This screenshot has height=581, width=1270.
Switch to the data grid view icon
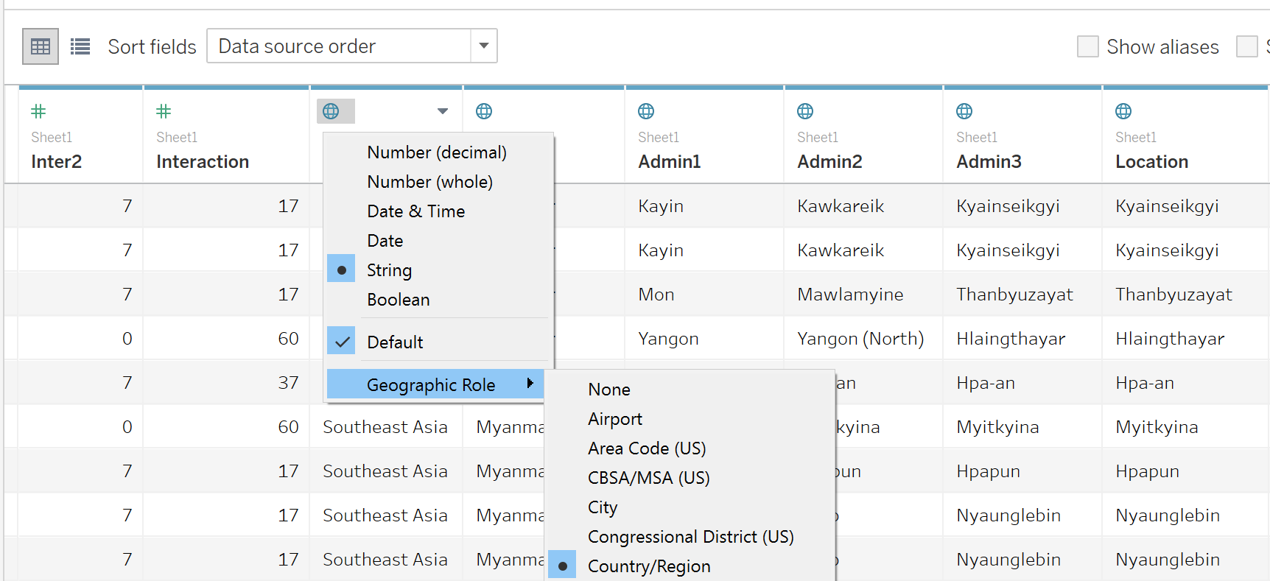pyautogui.click(x=41, y=46)
